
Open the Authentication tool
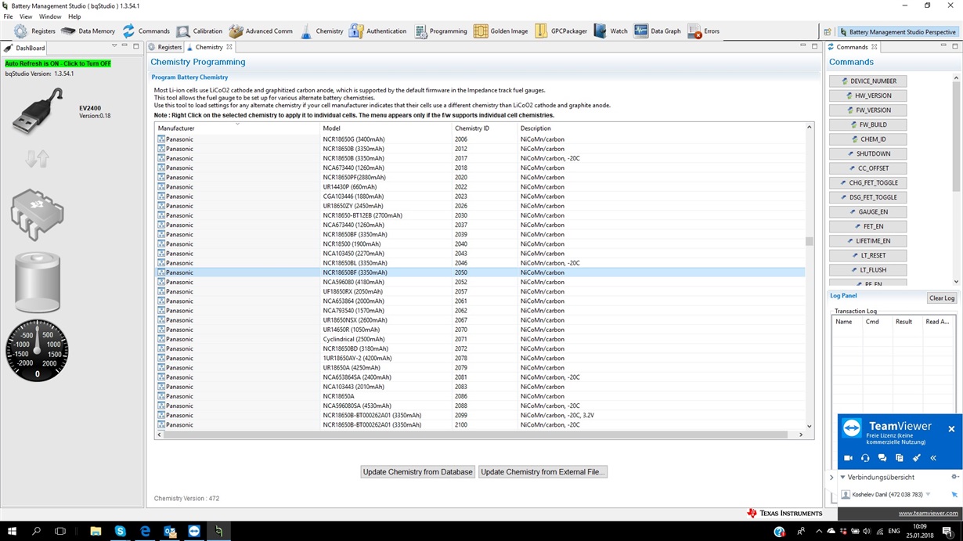pos(378,31)
